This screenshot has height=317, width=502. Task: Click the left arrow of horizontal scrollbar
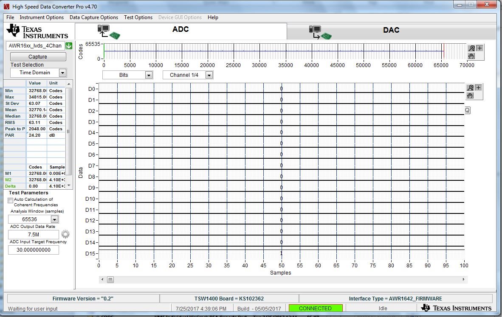tap(102, 280)
